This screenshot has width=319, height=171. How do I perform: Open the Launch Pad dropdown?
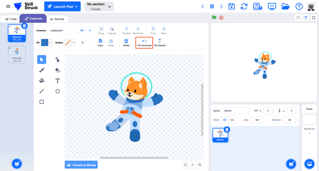coord(62,7)
